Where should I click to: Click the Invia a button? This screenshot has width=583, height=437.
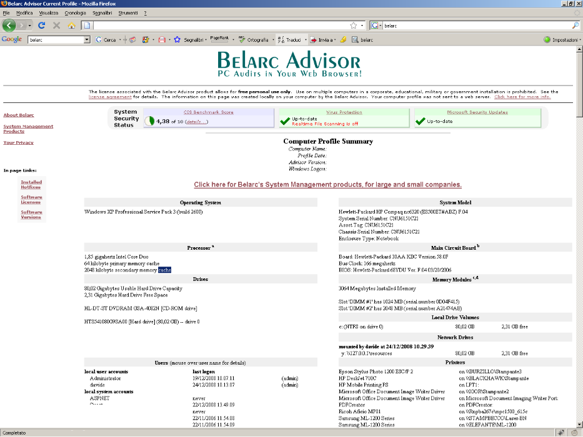tap(322, 40)
